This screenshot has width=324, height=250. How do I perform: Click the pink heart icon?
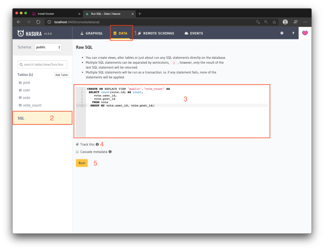tap(305, 33)
